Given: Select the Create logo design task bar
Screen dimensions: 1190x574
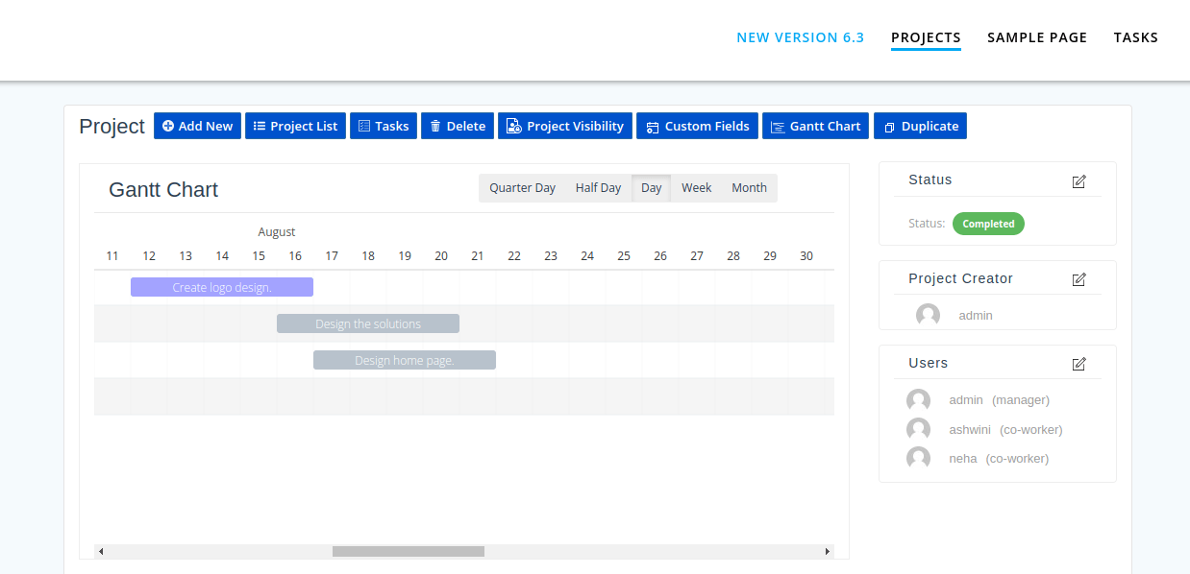Looking at the screenshot, I should (x=222, y=286).
